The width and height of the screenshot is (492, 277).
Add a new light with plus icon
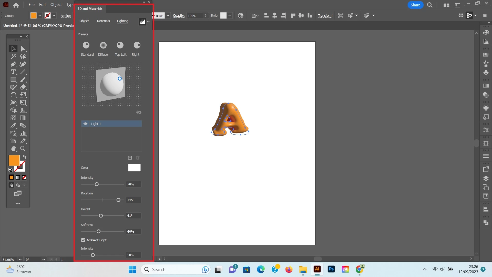point(130,158)
